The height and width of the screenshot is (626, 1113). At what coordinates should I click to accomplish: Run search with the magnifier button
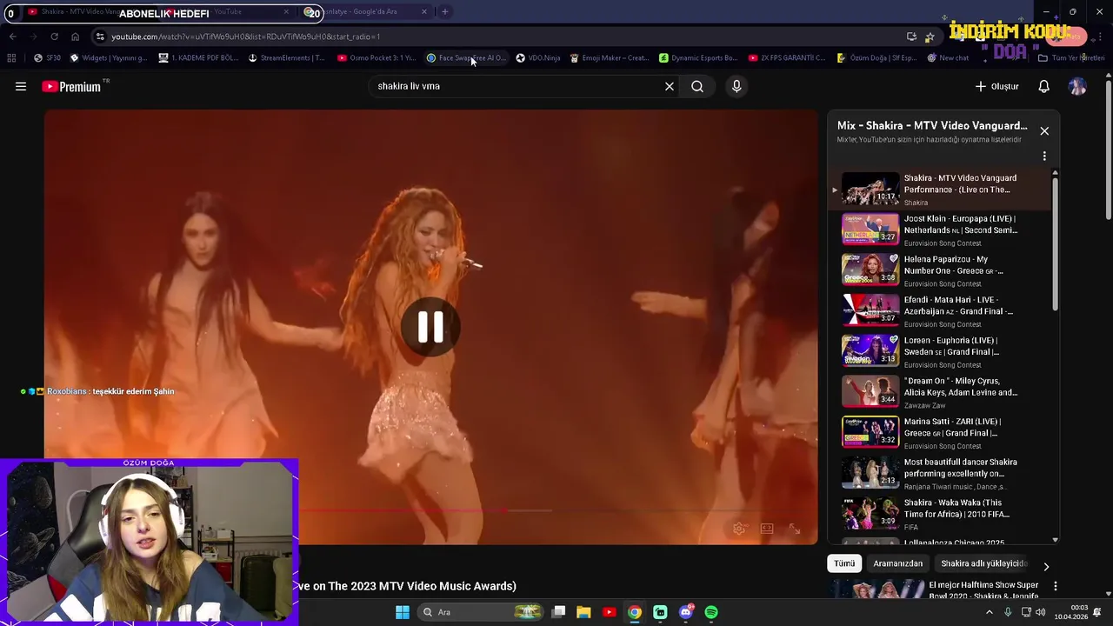point(697,86)
